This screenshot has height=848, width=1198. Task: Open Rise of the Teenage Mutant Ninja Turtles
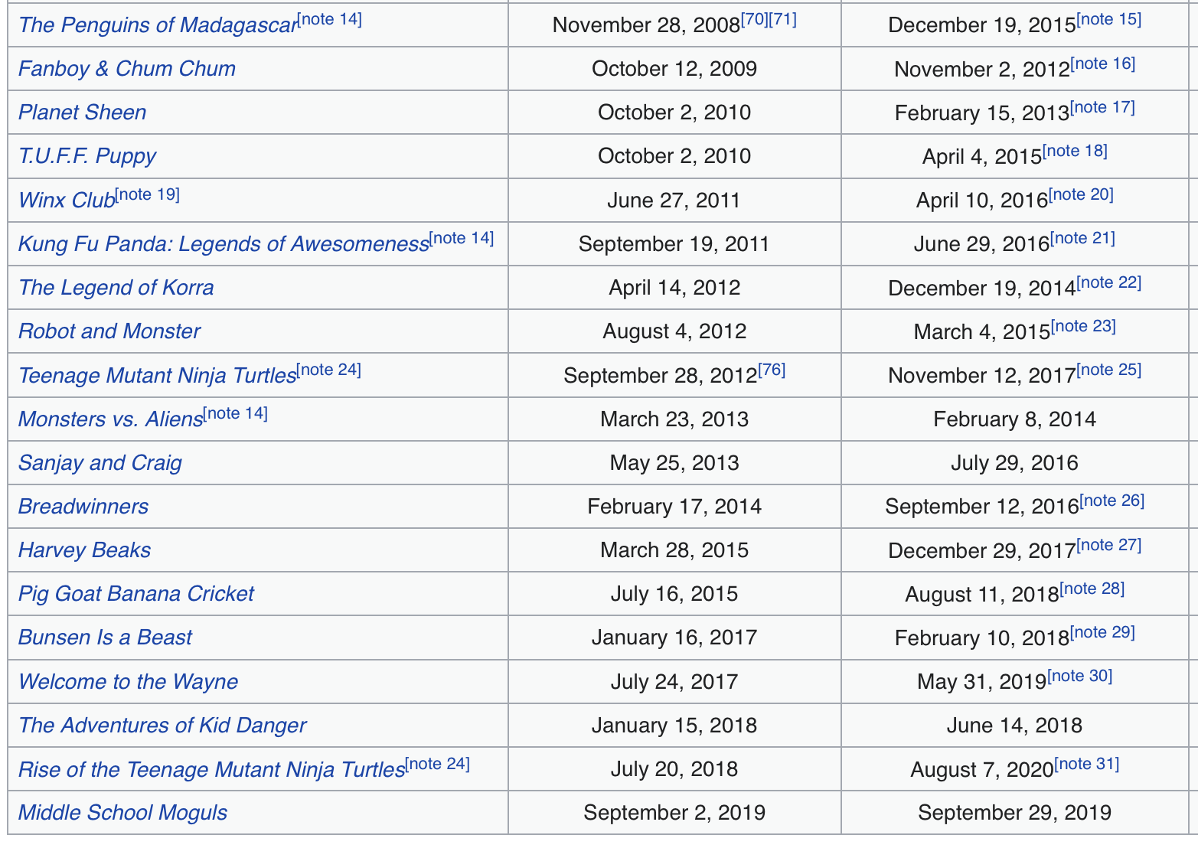211,769
